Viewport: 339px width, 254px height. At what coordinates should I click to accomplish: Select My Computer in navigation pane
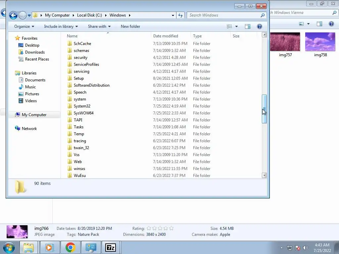pyautogui.click(x=34, y=115)
